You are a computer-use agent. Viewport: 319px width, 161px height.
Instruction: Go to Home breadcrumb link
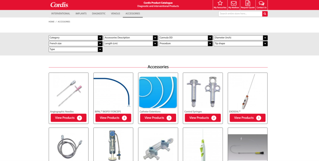[x=51, y=22]
